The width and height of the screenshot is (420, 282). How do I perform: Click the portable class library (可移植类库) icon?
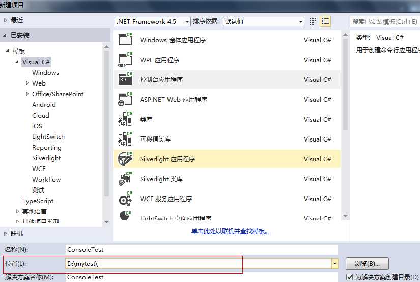click(125, 139)
